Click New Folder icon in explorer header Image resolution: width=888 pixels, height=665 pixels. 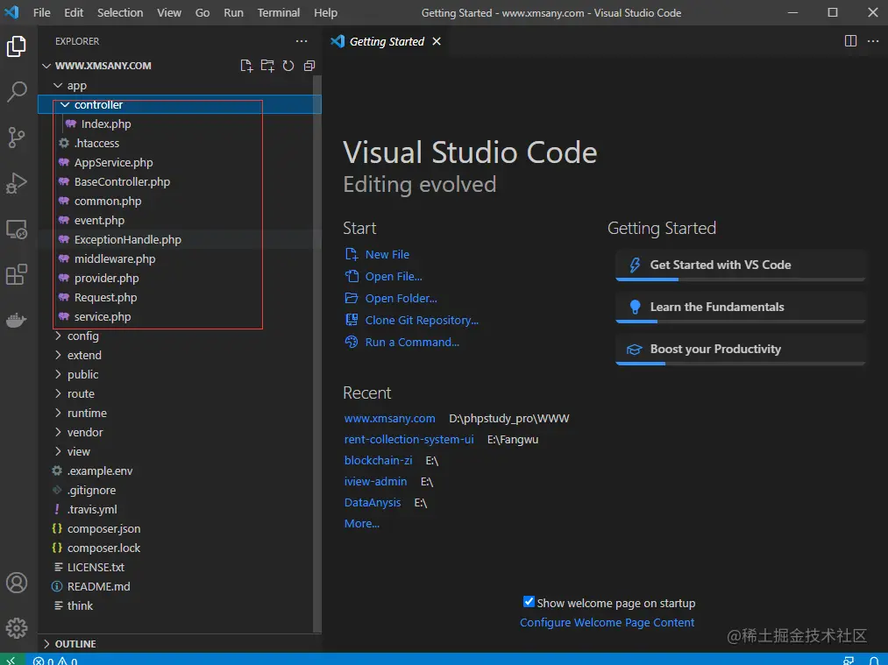(267, 66)
